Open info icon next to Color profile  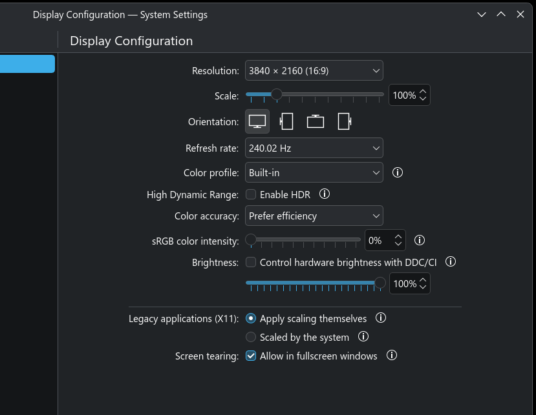coord(397,172)
